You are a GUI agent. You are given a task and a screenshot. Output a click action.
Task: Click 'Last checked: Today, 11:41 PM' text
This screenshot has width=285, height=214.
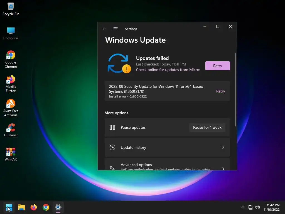tap(161, 64)
